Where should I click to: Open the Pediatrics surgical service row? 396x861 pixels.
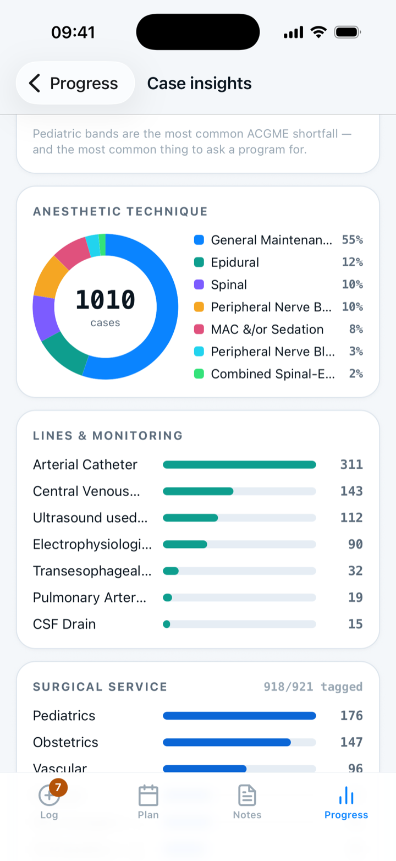tap(198, 716)
